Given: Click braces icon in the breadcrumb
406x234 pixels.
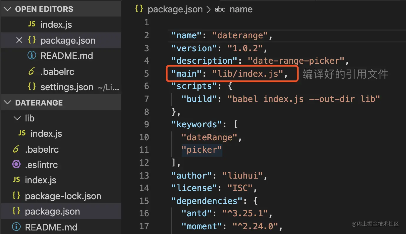Looking at the screenshot, I should click(x=139, y=9).
